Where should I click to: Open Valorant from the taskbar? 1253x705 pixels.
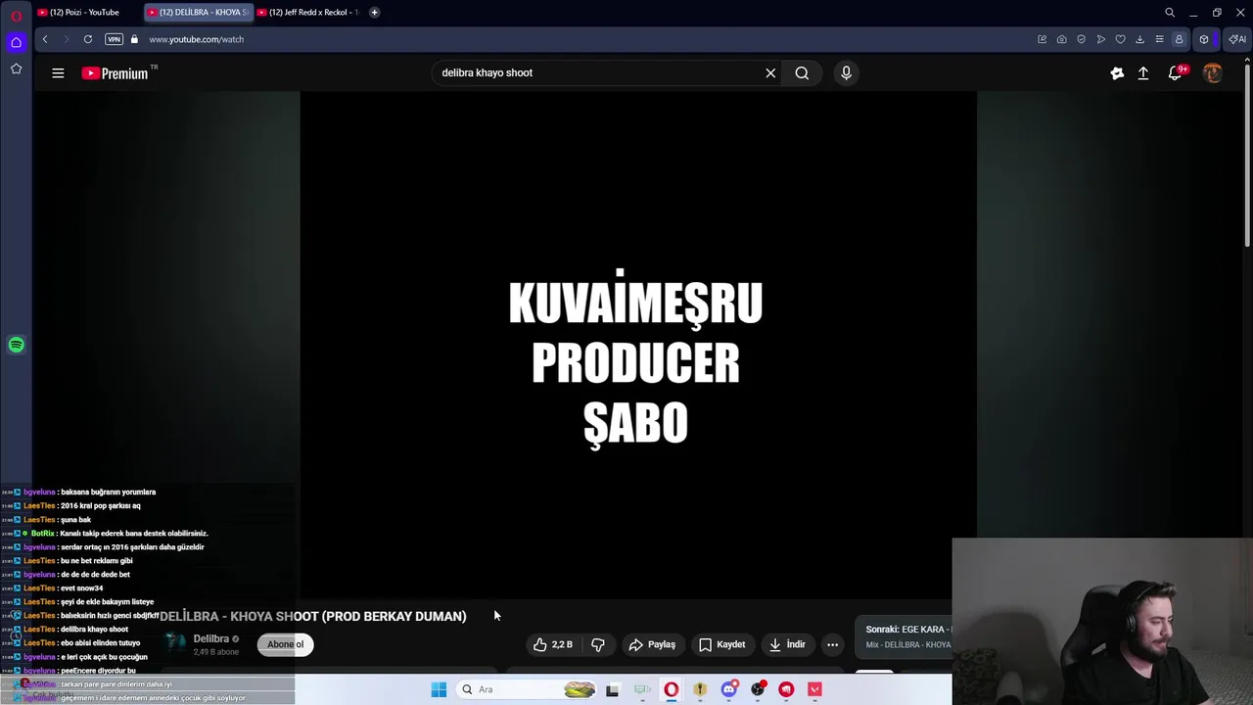click(x=814, y=689)
